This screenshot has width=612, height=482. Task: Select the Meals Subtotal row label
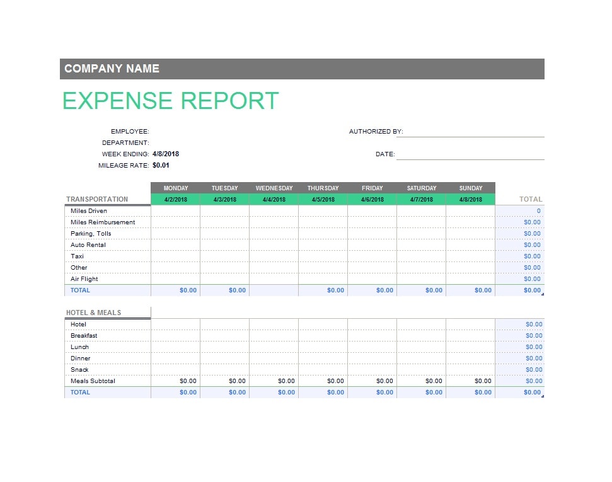[x=93, y=381]
